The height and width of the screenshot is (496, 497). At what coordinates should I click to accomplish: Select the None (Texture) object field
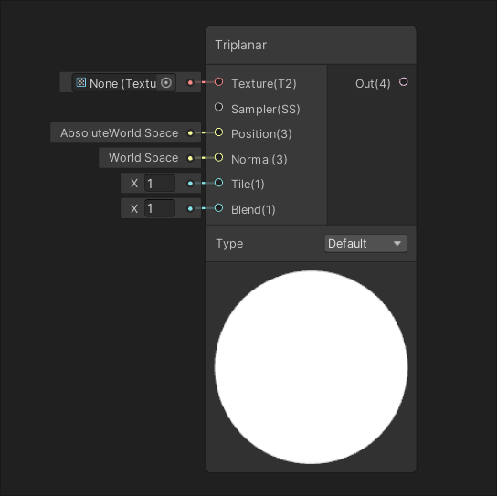pyautogui.click(x=124, y=83)
